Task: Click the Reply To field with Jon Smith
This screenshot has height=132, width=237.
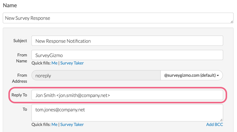Action: pos(127,95)
